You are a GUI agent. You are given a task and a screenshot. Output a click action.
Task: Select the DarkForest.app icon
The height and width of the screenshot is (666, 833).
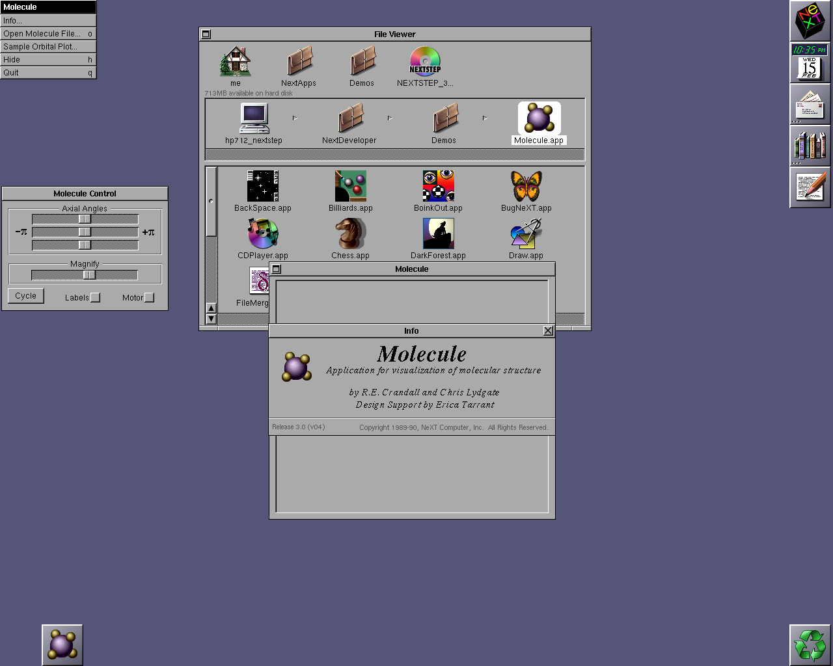click(438, 233)
